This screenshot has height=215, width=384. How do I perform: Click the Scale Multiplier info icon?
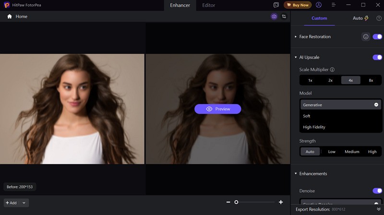pyautogui.click(x=332, y=70)
